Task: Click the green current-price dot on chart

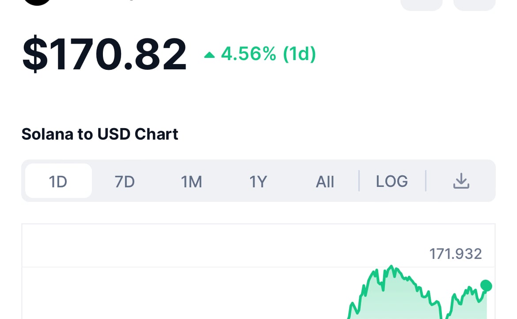Action: 486,285
